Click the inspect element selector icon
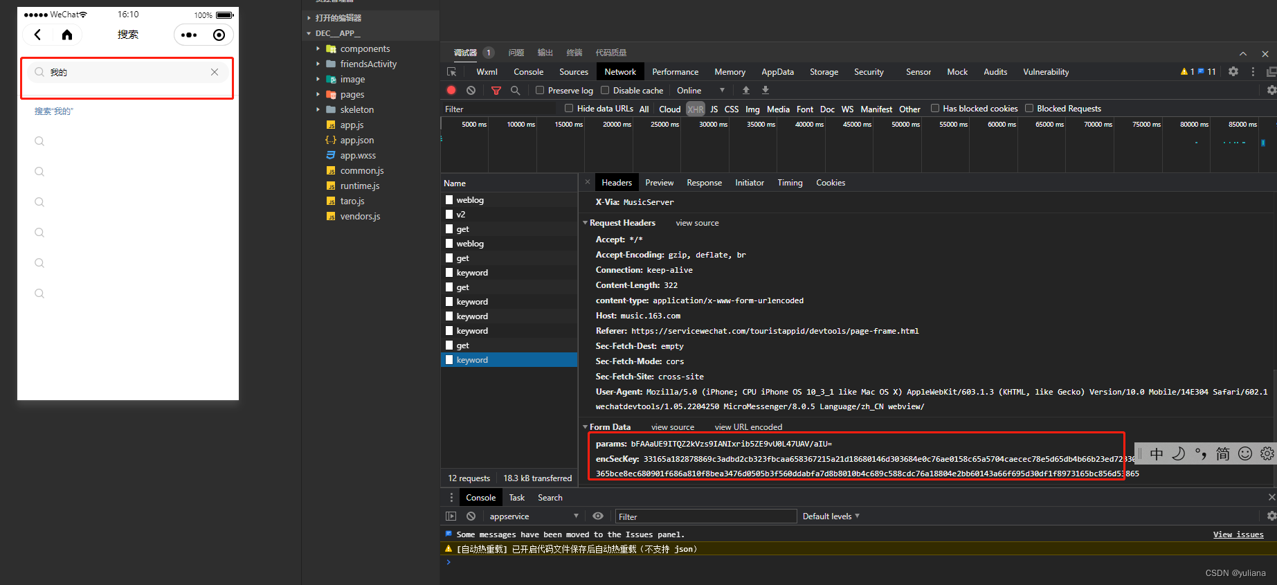The width and height of the screenshot is (1277, 585). pyautogui.click(x=451, y=72)
